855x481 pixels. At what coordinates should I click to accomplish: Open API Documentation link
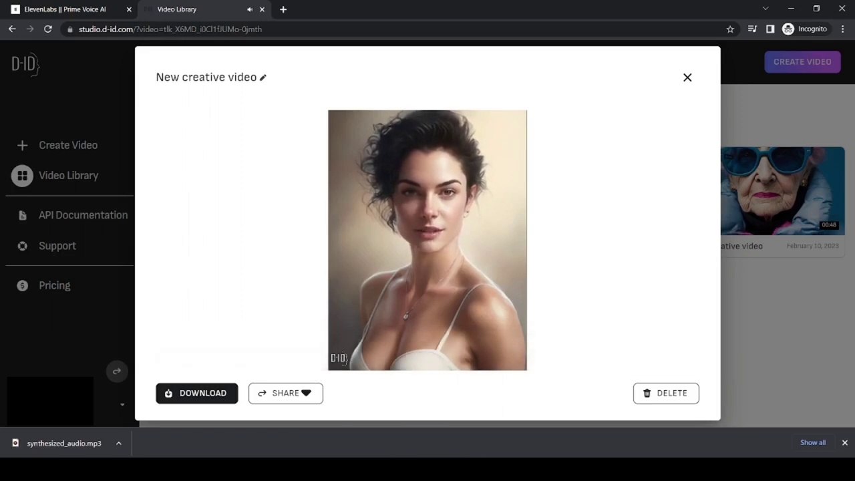tap(83, 215)
